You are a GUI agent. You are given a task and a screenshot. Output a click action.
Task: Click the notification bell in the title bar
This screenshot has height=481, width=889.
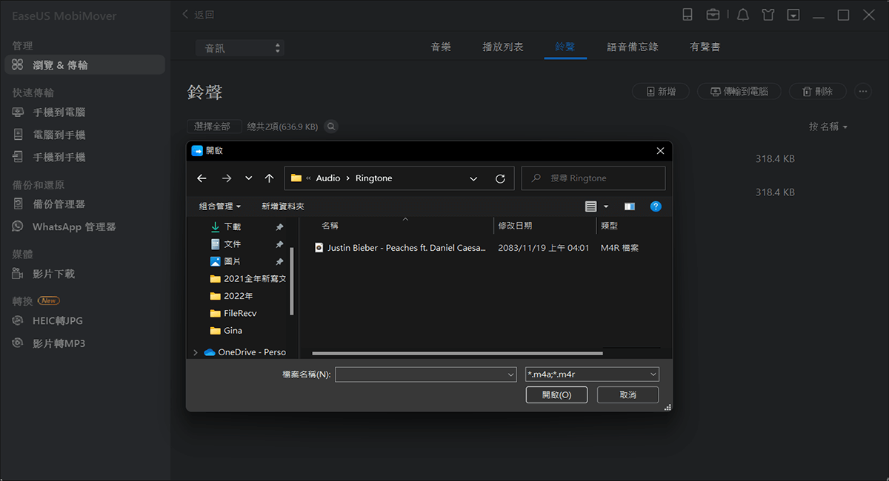click(x=742, y=14)
